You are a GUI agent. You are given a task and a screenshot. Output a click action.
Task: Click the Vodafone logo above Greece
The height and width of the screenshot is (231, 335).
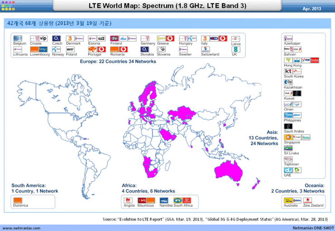(170, 38)
